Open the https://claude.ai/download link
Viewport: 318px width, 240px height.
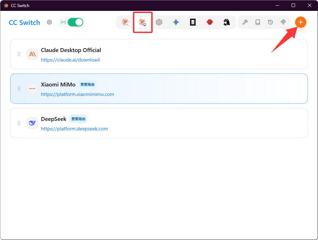pyautogui.click(x=70, y=60)
